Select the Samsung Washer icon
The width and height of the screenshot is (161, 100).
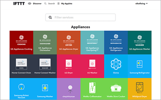pos(45,88)
